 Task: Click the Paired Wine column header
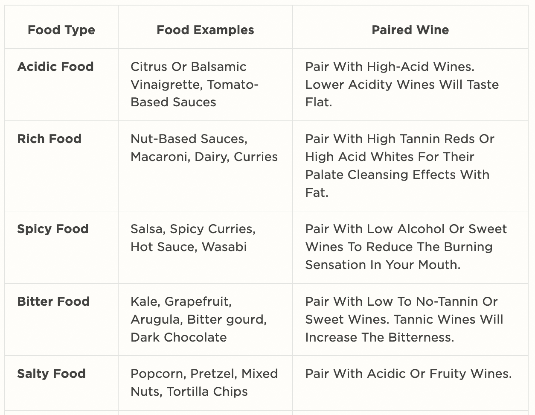point(410,30)
